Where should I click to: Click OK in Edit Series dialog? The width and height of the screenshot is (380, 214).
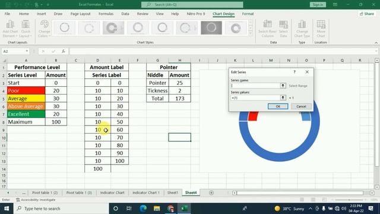point(278,106)
